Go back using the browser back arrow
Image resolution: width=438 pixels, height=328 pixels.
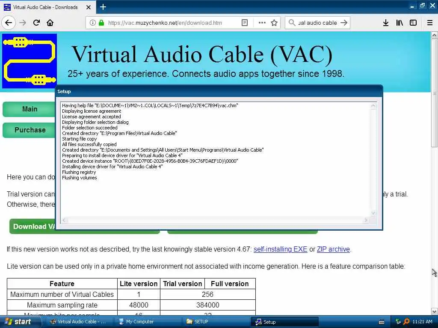point(9,23)
